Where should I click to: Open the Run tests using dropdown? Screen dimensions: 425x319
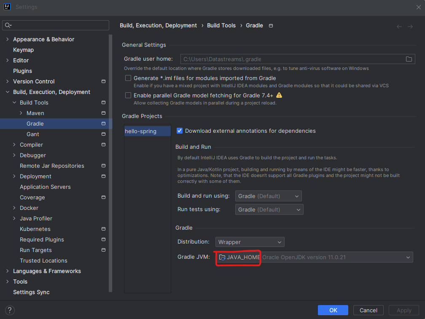pos(269,209)
